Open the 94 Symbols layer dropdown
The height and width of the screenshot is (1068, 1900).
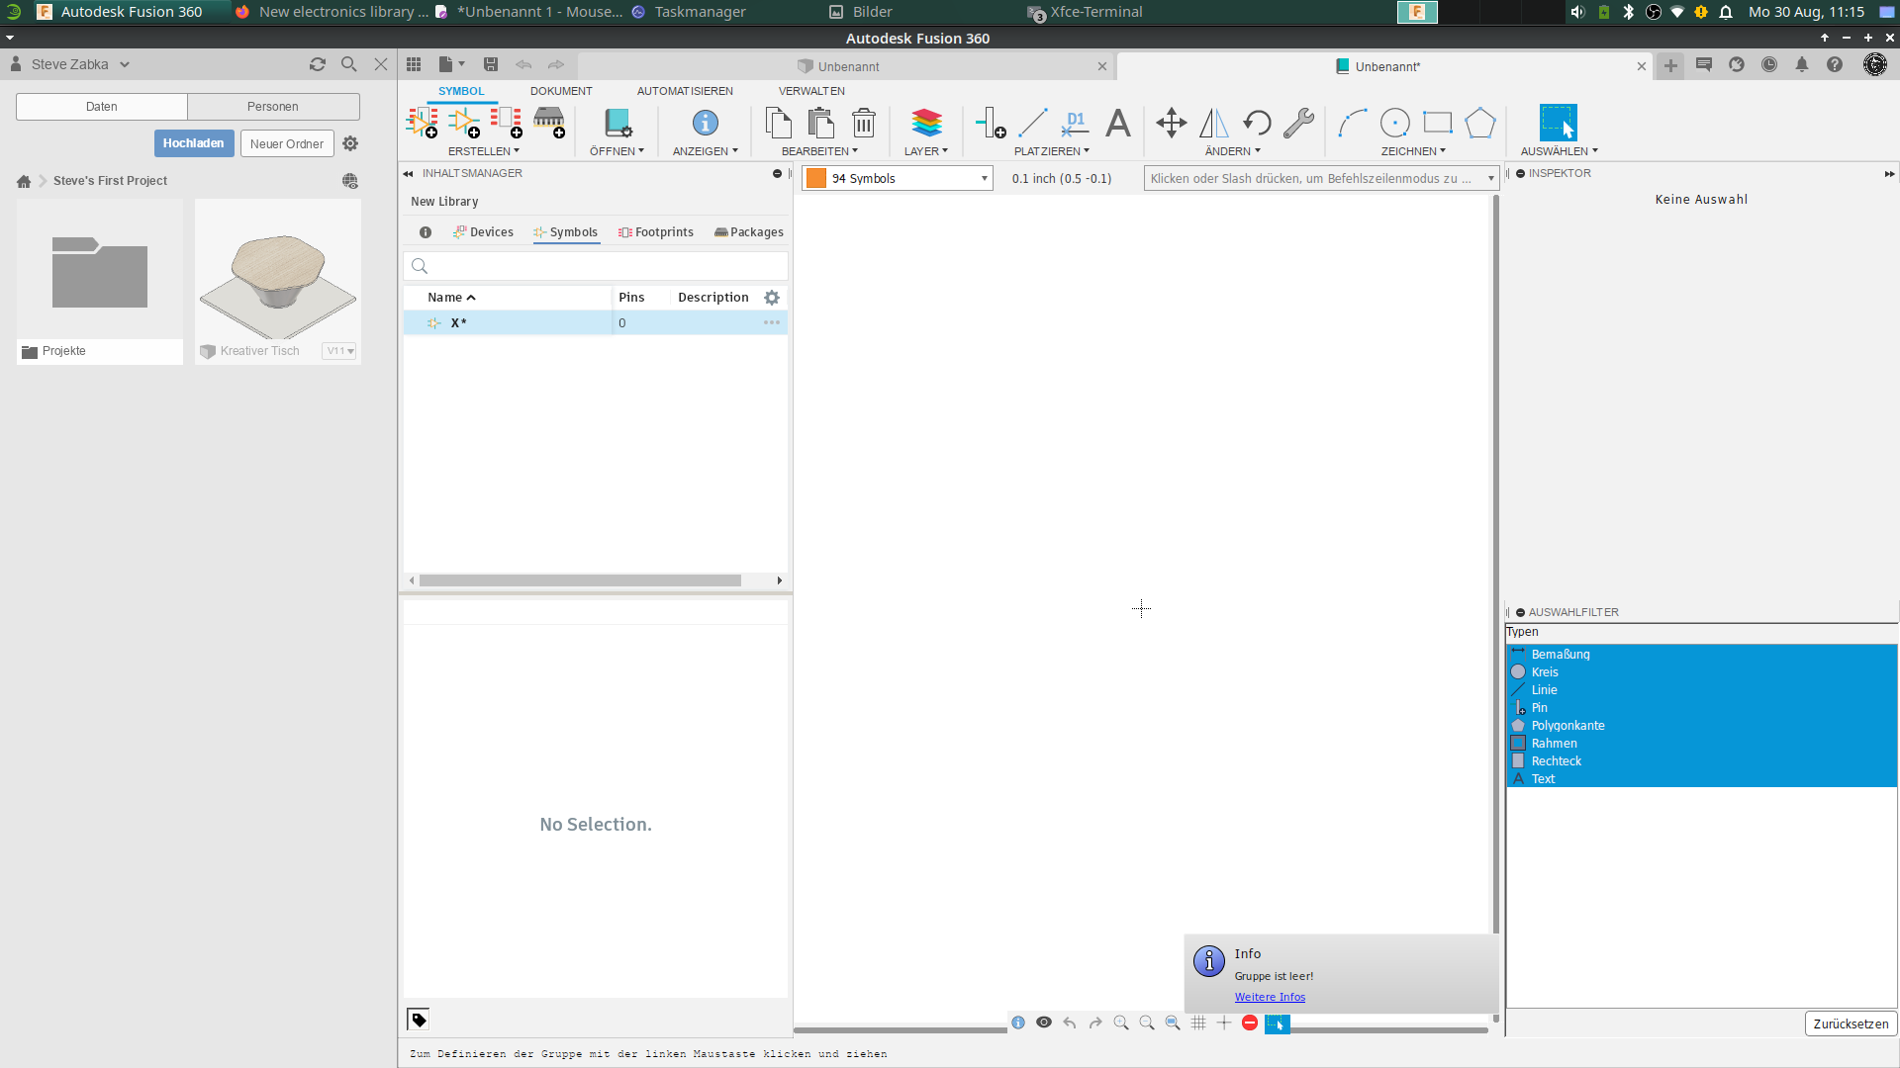tap(984, 179)
